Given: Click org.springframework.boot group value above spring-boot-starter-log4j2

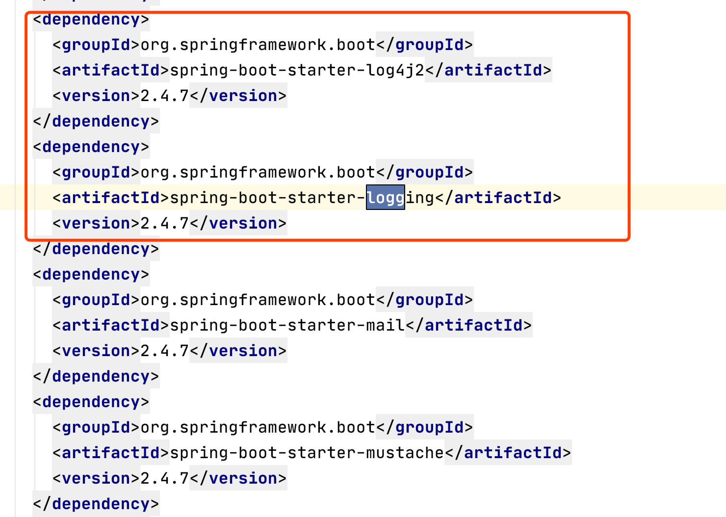Looking at the screenshot, I should click(x=258, y=45).
